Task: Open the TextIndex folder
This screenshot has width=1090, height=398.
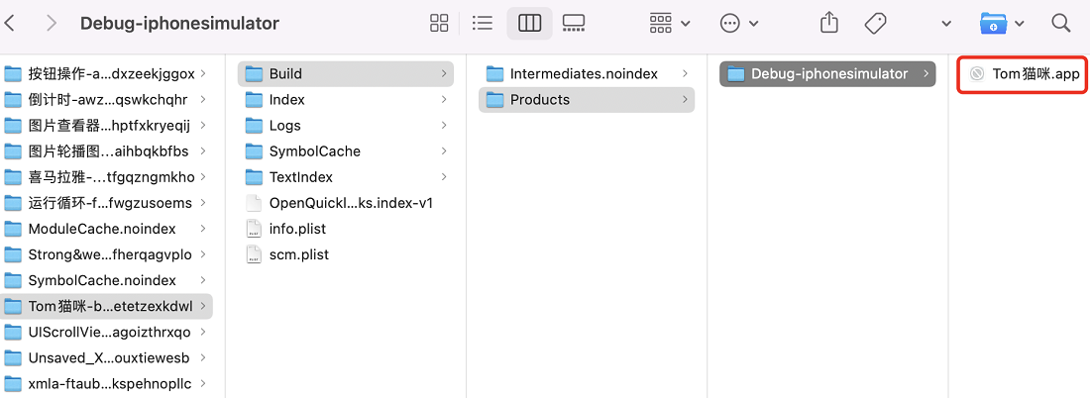Action: click(x=346, y=177)
